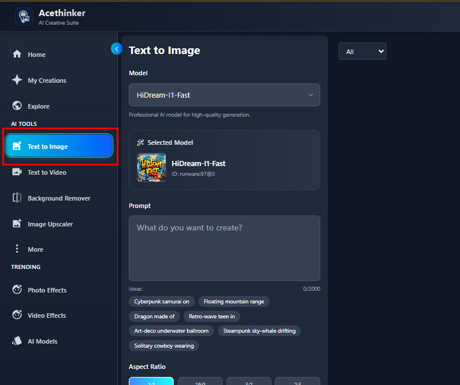460x385 pixels.
Task: Open the HiDream-I1-Fast model dropdown
Action: pos(224,95)
